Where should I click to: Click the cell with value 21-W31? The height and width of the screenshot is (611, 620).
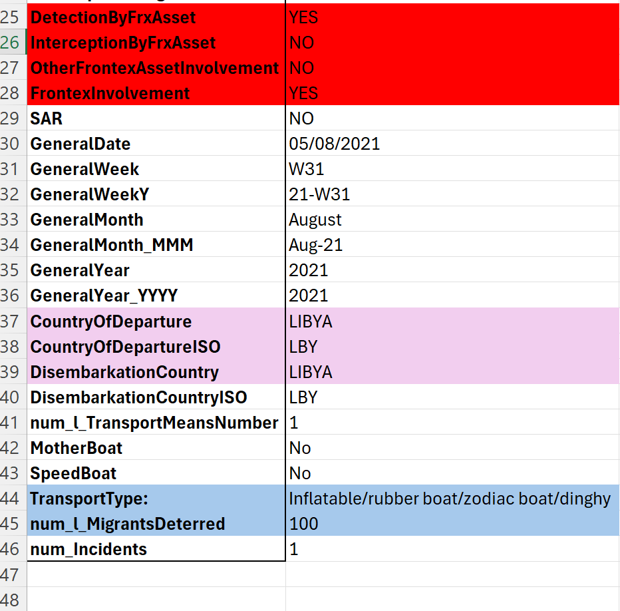pos(319,194)
